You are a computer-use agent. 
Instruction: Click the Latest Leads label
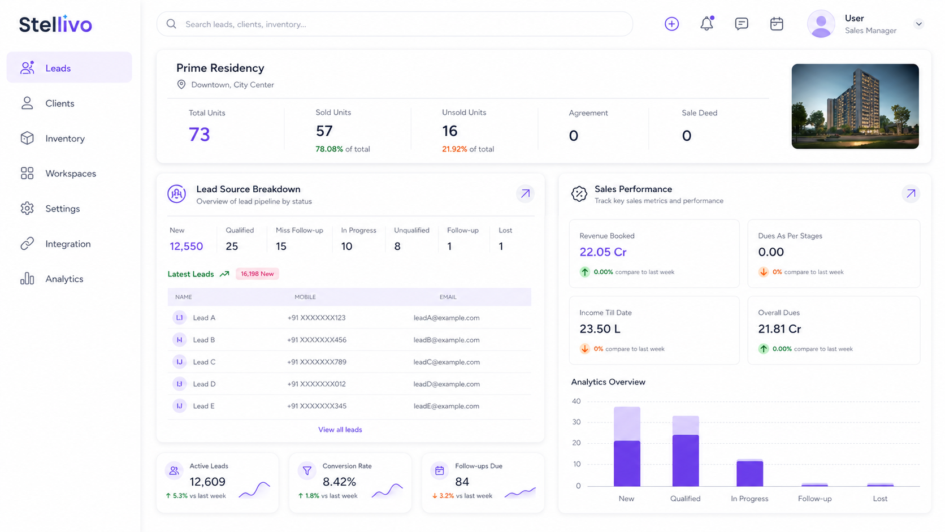click(190, 274)
